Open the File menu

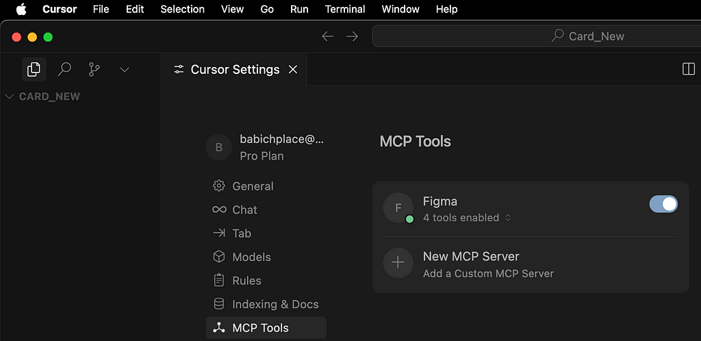pos(101,10)
